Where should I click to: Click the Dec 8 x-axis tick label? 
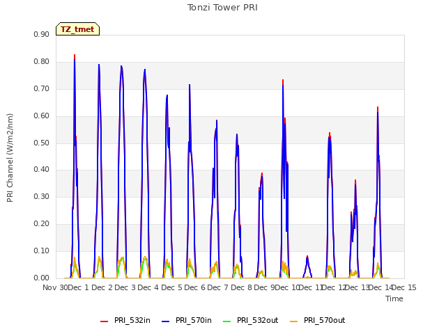click(x=241, y=287)
